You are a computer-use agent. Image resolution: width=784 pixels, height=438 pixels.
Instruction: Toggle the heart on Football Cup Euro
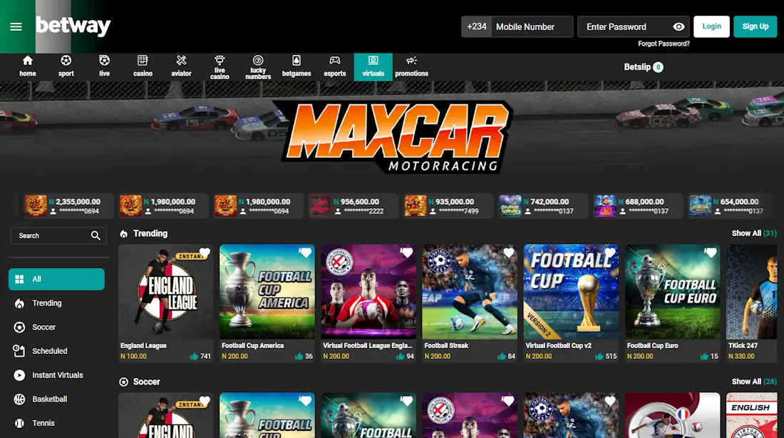click(x=710, y=253)
